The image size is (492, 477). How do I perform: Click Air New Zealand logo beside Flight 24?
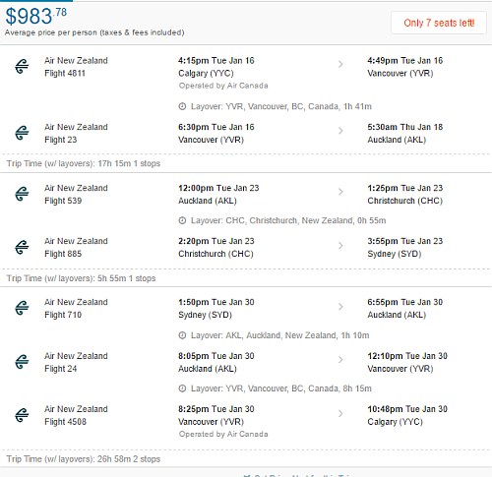tap(22, 362)
